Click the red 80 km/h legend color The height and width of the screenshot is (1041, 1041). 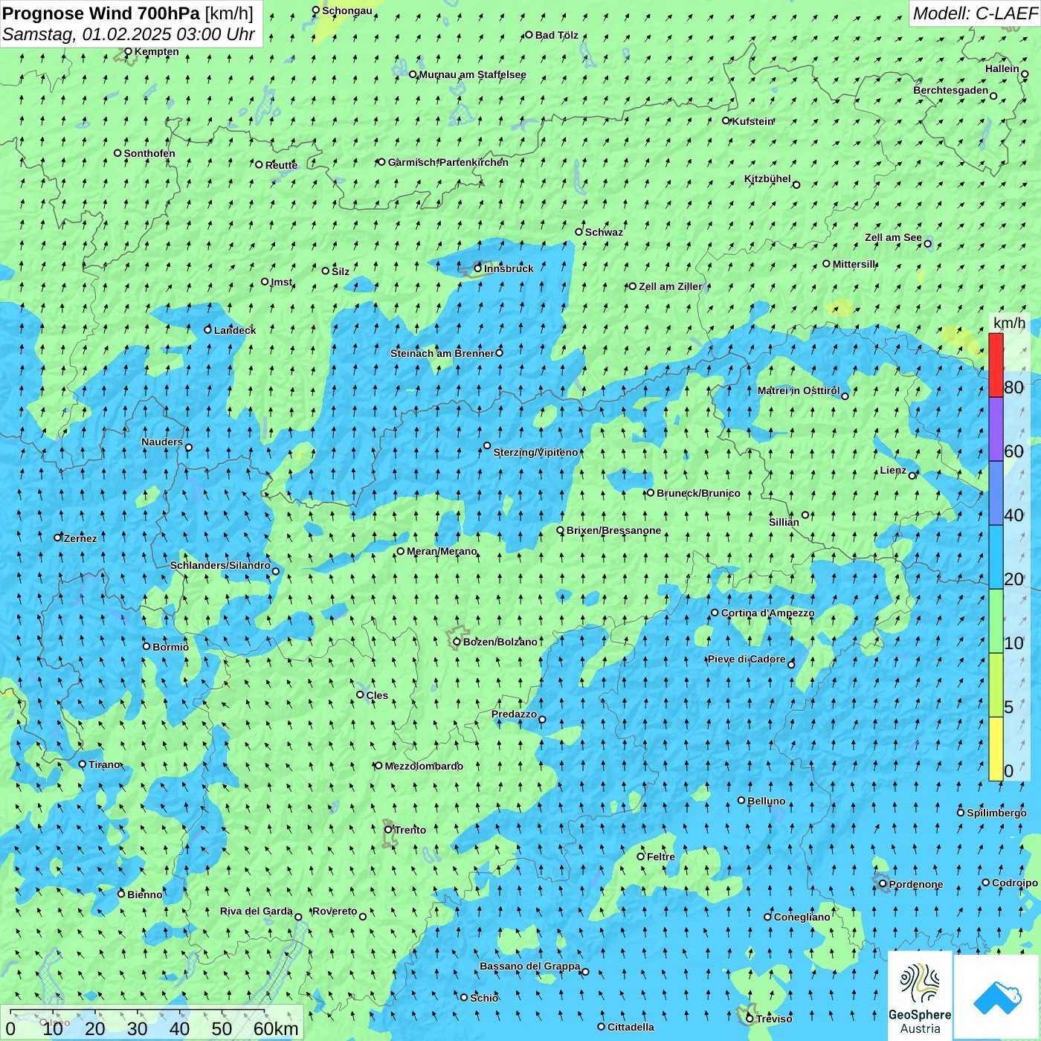[x=996, y=365]
